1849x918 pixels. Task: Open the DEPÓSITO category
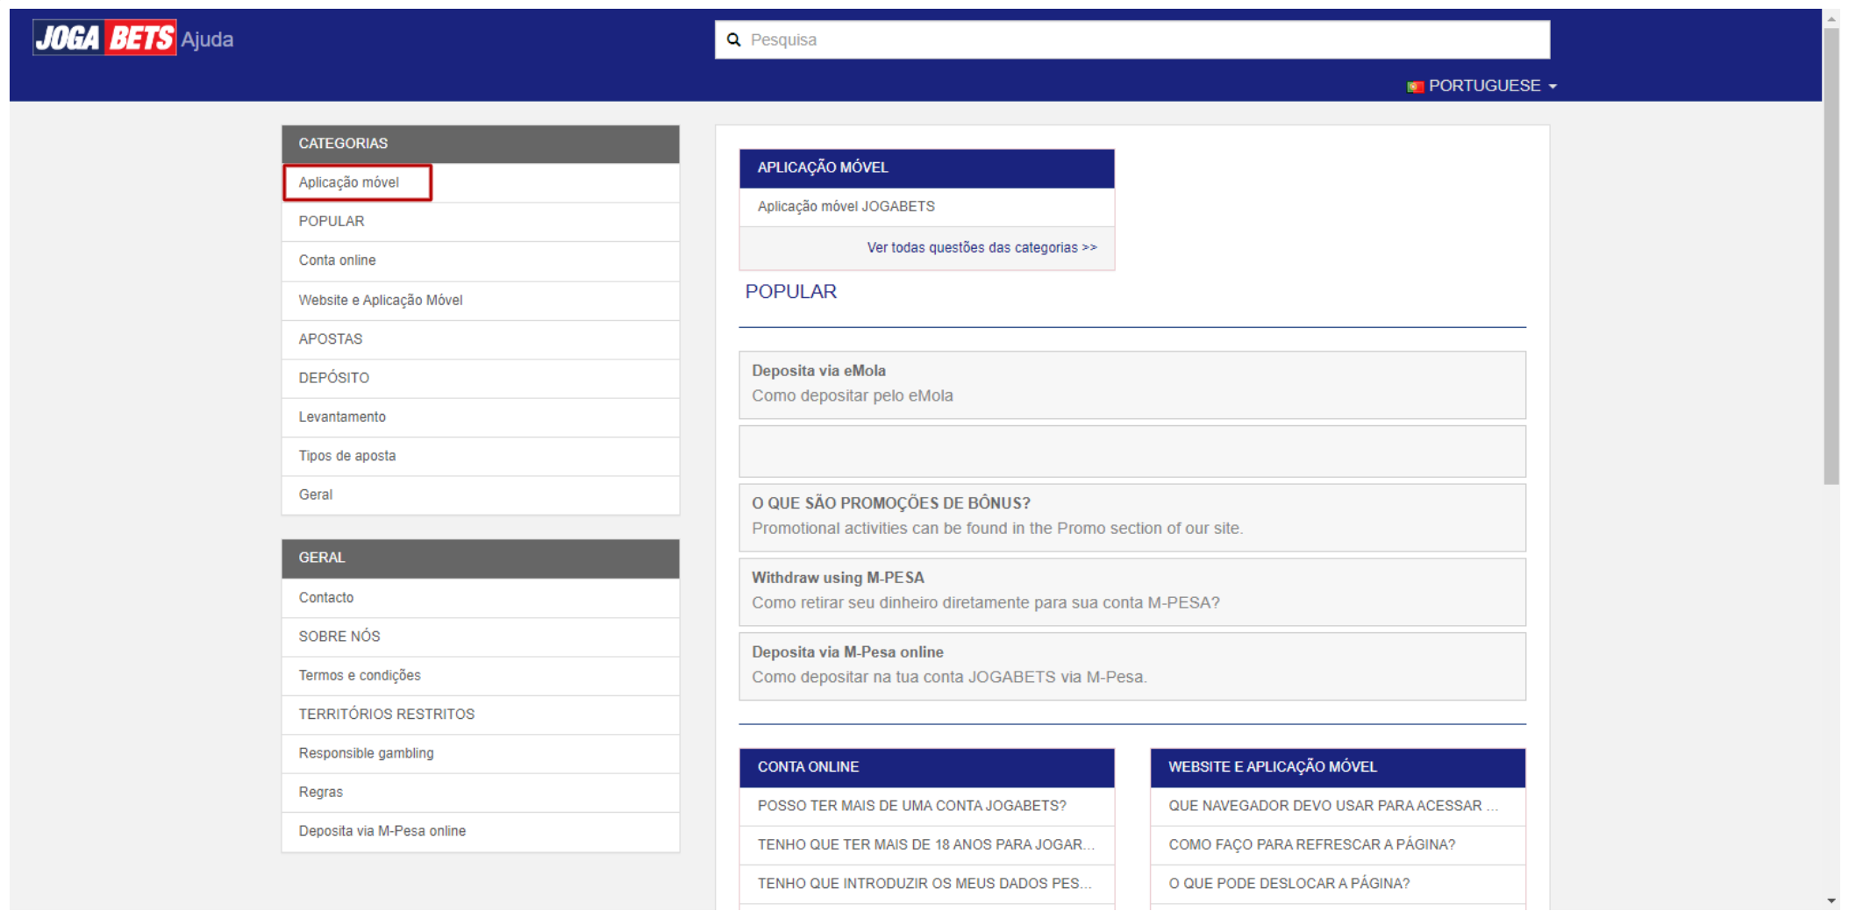coord(480,378)
